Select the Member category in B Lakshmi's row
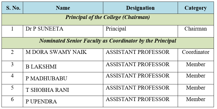217x109 pixels. [195, 64]
